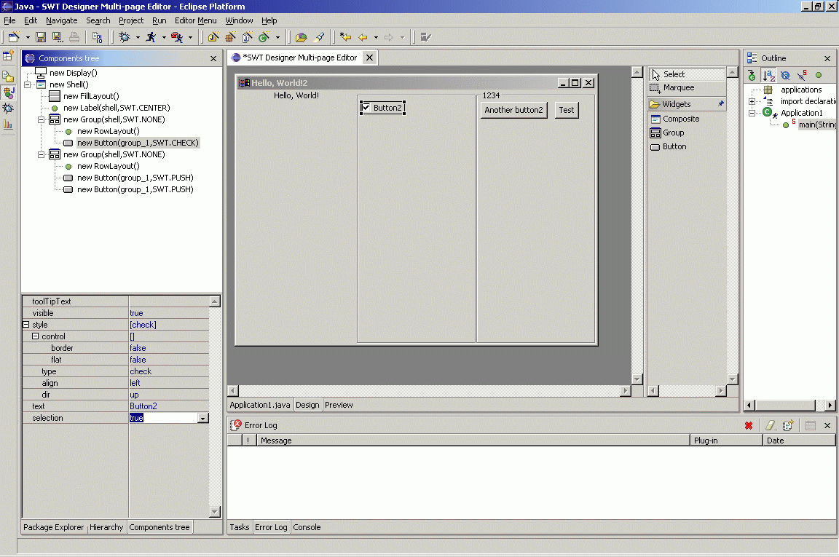
Task: Click the Message column header in the Error Log
Action: 473,441
